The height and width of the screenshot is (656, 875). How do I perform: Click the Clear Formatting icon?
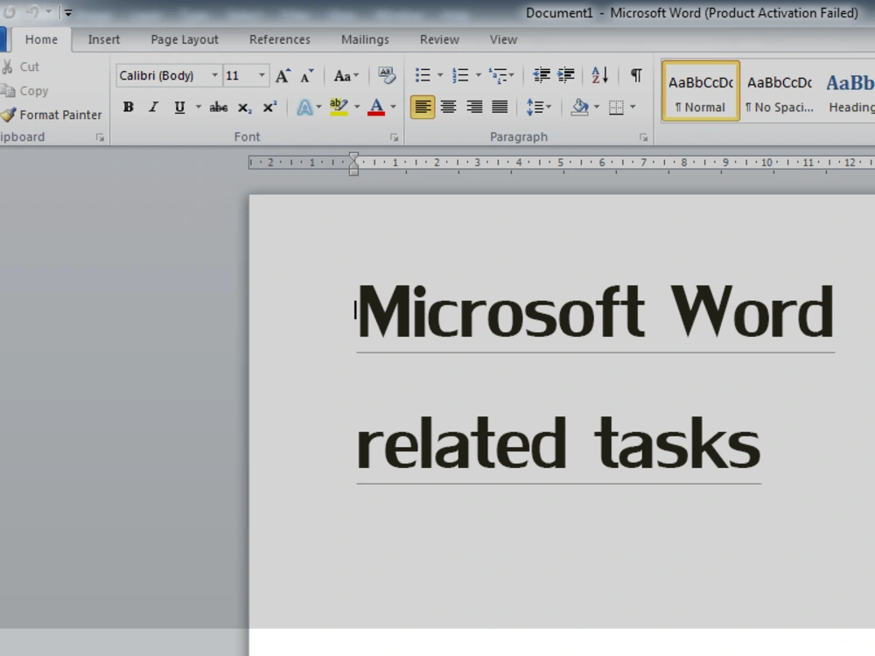[x=387, y=75]
